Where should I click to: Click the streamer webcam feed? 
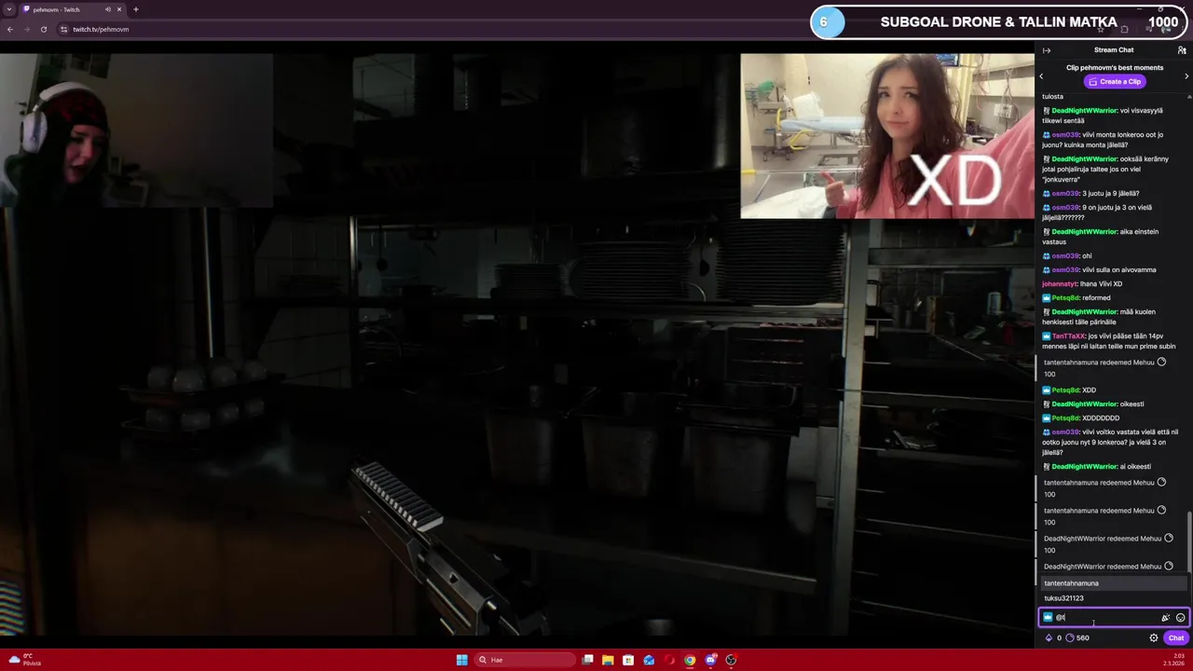point(136,130)
